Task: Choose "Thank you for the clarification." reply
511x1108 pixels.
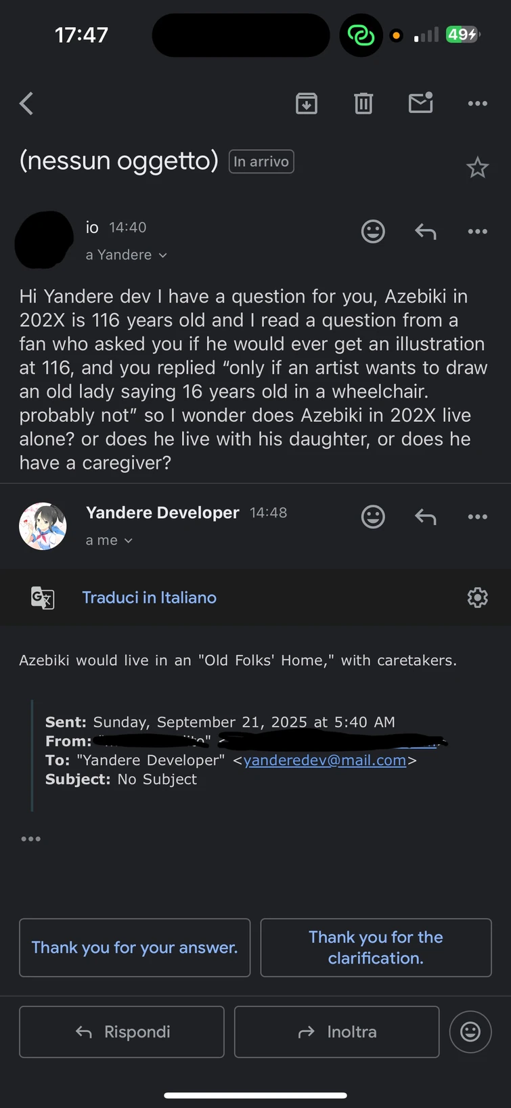Action: pyautogui.click(x=376, y=947)
